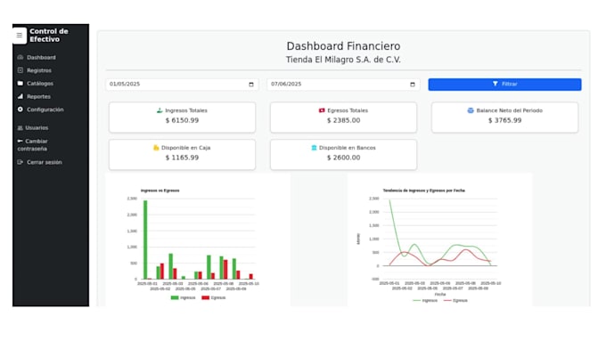Click the funnel icon on the Filtrar button
Viewport: 606px width, 341px height.
click(495, 84)
